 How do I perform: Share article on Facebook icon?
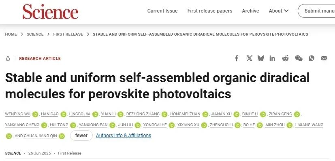click(x=237, y=58)
